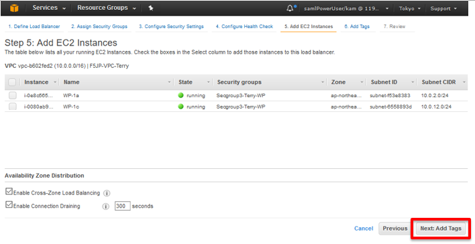
Task: Open the Tokyo region selector
Action: (x=409, y=9)
